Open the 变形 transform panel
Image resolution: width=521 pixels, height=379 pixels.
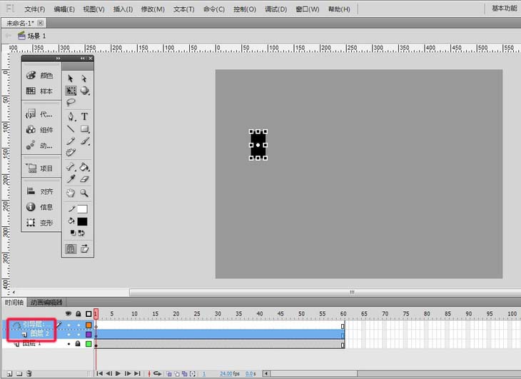(39, 223)
